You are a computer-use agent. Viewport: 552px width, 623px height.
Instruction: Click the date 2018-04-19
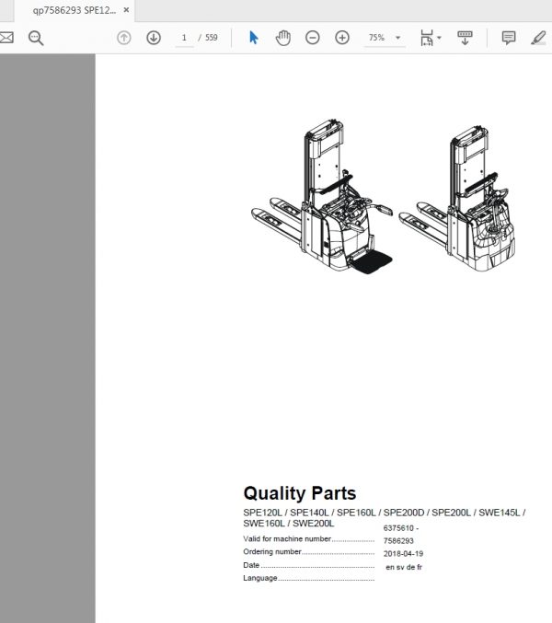(x=403, y=553)
